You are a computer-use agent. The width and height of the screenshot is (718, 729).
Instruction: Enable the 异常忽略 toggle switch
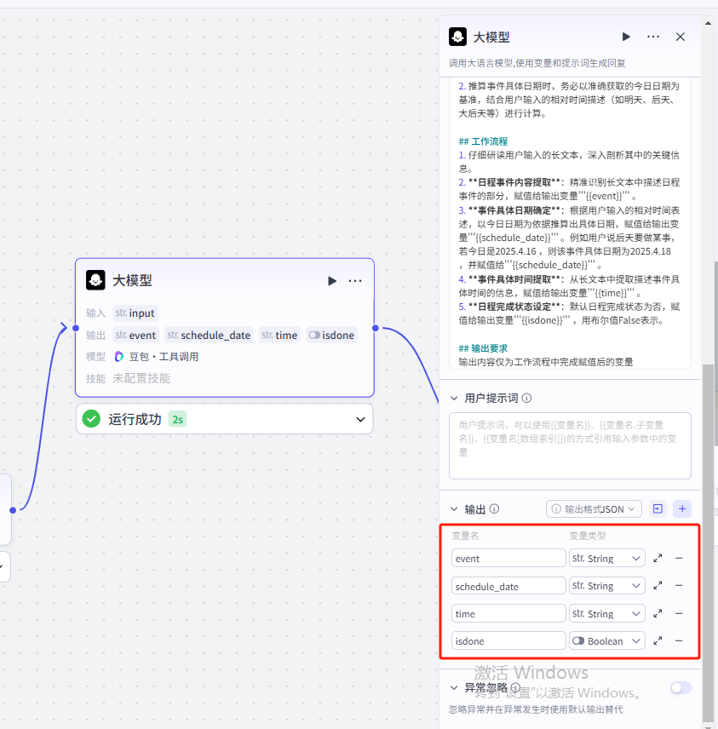point(681,687)
